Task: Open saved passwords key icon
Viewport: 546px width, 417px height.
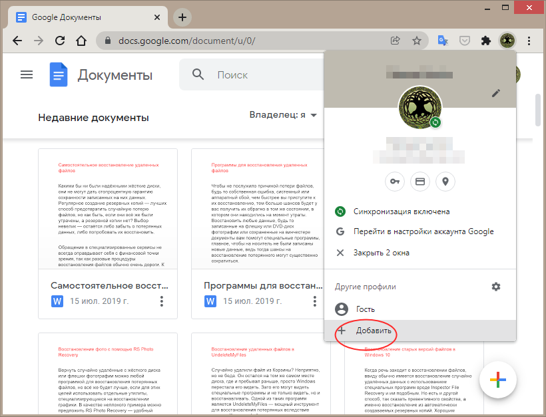Action: (x=395, y=181)
